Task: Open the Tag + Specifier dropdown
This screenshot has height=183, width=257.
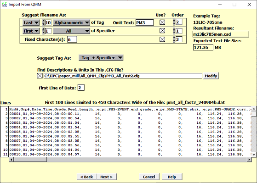Action: [x=101, y=58]
